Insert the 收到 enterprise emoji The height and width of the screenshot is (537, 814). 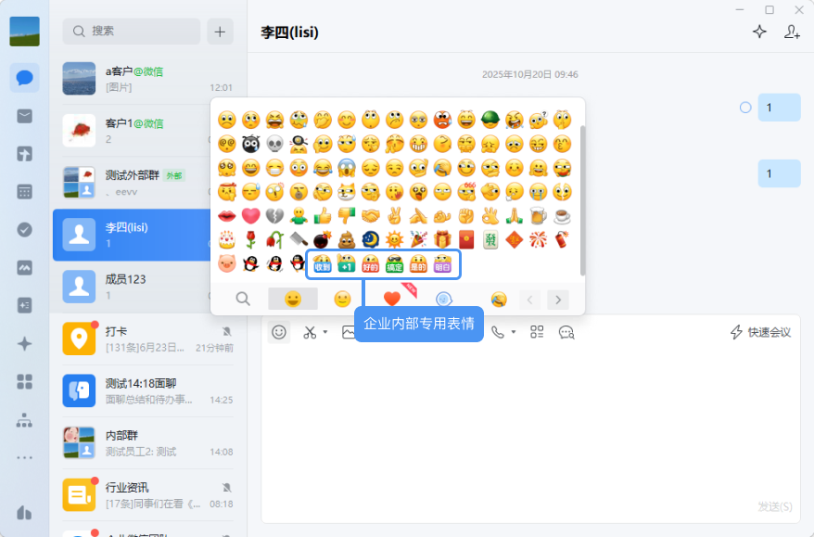(323, 263)
